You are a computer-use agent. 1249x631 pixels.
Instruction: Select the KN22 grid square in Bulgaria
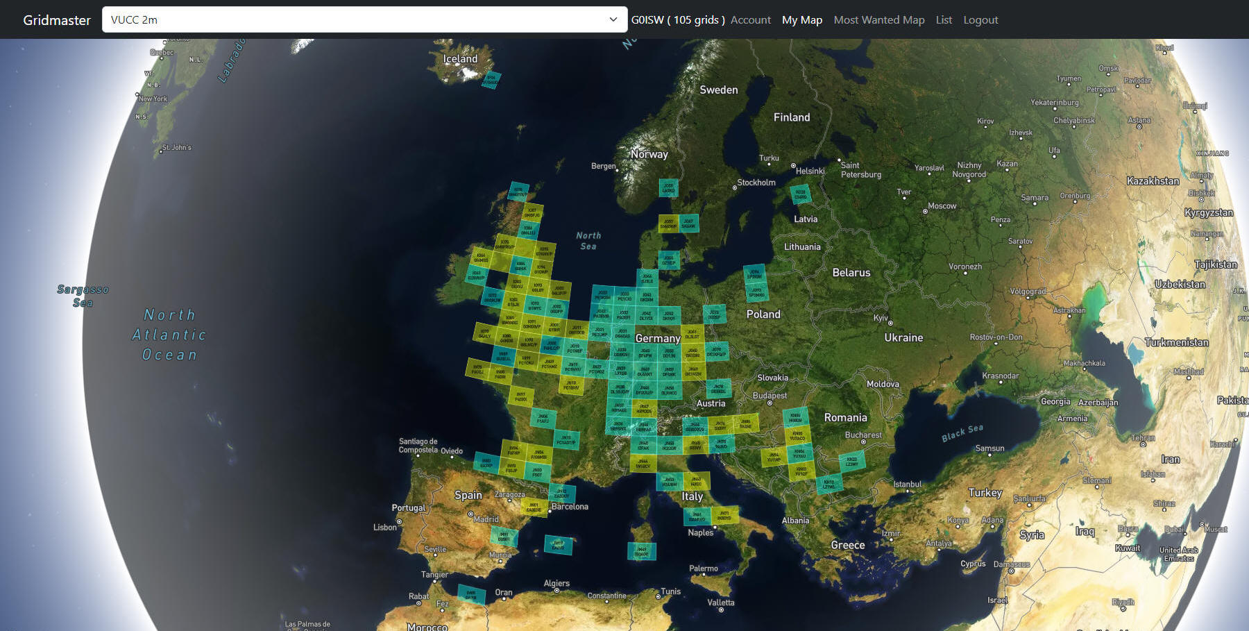pos(852,461)
